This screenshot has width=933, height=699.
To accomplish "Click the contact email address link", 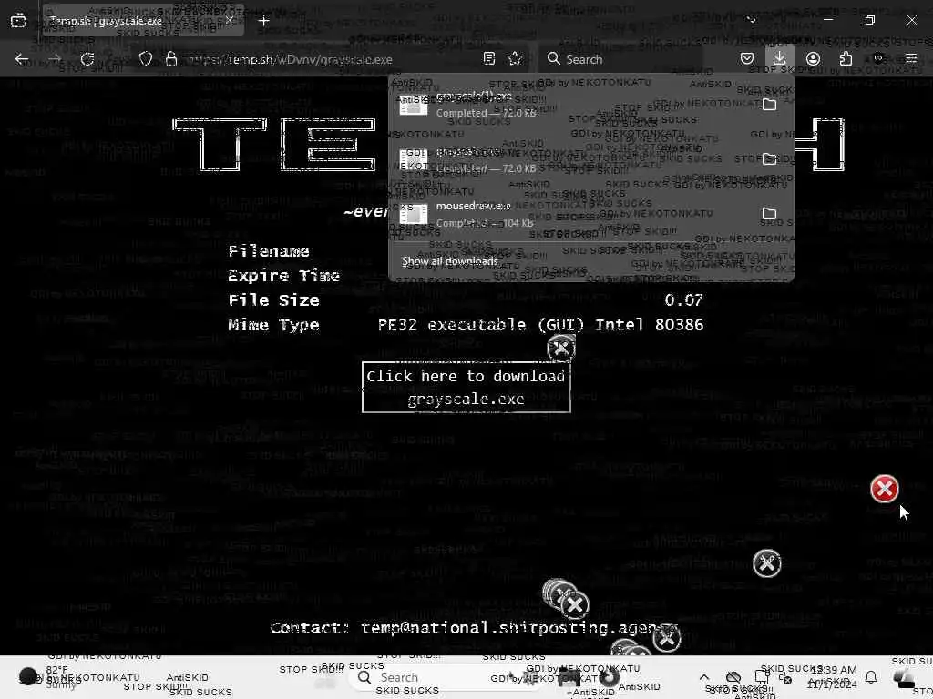I will click(x=518, y=628).
